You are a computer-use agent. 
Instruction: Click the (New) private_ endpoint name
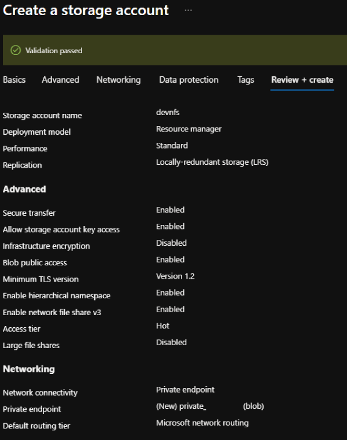coord(181,406)
